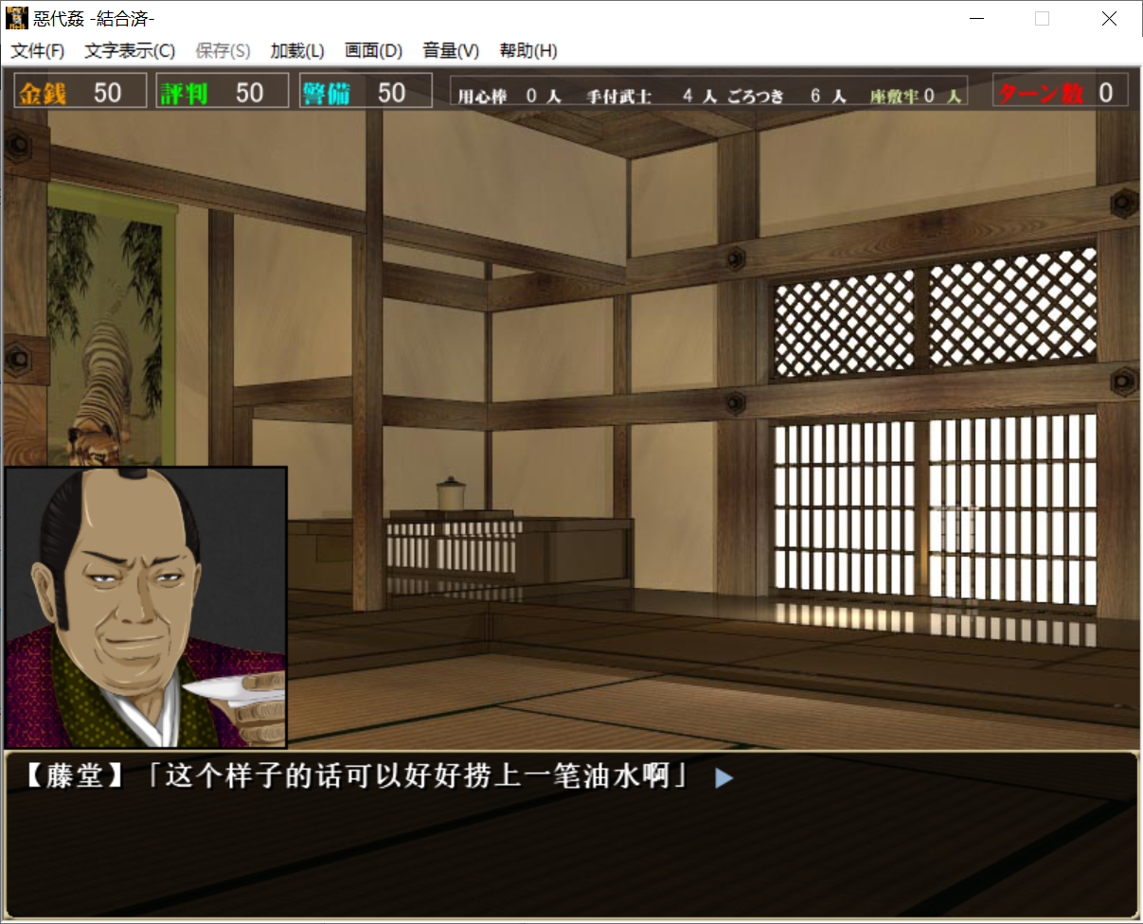This screenshot has width=1143, height=924.
Task: Click the green 評判 reputation indicator
Action: point(222,92)
